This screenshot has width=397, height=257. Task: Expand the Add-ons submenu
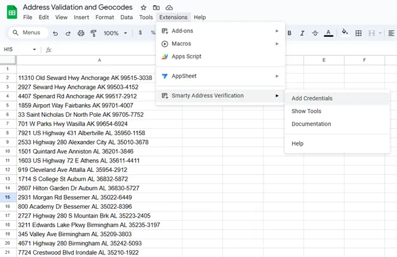point(219,30)
